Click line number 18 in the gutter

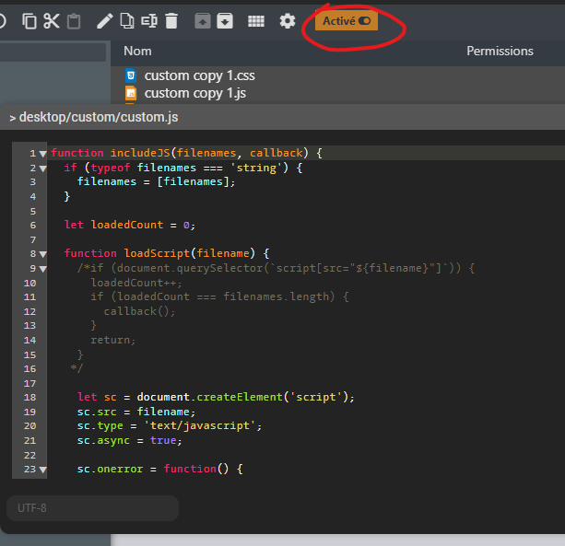(29, 398)
